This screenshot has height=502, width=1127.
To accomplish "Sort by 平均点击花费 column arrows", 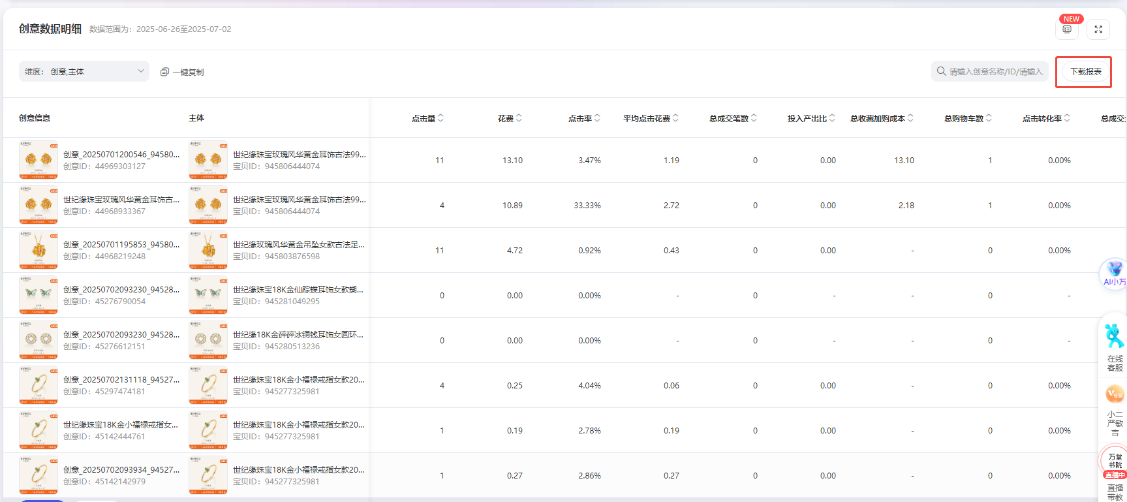I will point(675,118).
